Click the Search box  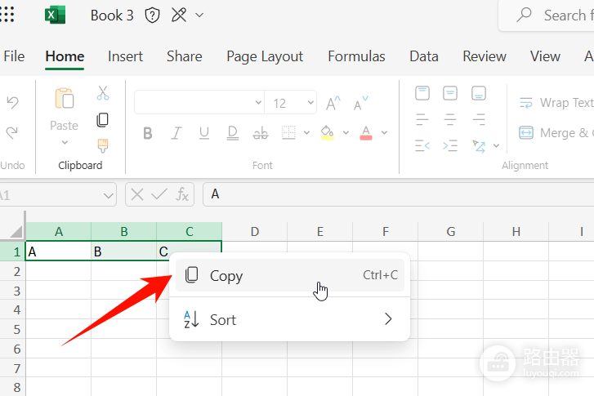[547, 16]
